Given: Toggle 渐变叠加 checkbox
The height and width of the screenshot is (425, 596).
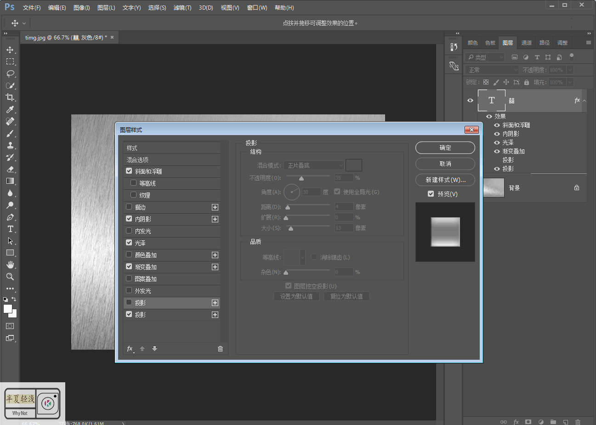Looking at the screenshot, I should tap(129, 266).
